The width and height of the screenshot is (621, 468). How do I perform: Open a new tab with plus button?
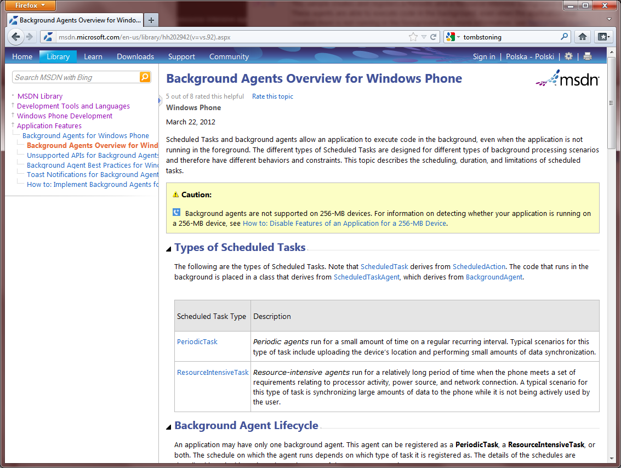point(151,20)
